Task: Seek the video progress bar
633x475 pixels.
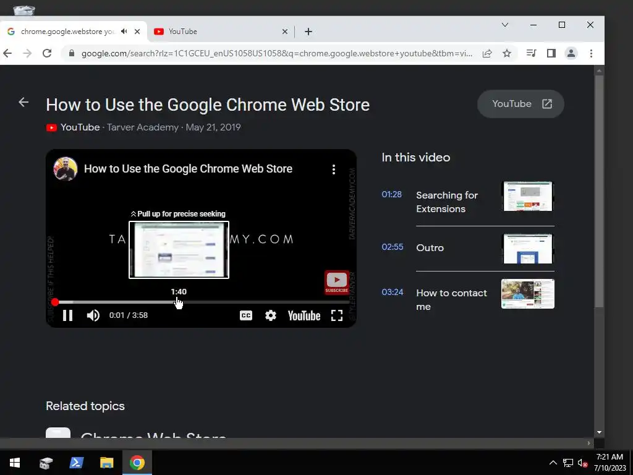Action: (x=202, y=302)
